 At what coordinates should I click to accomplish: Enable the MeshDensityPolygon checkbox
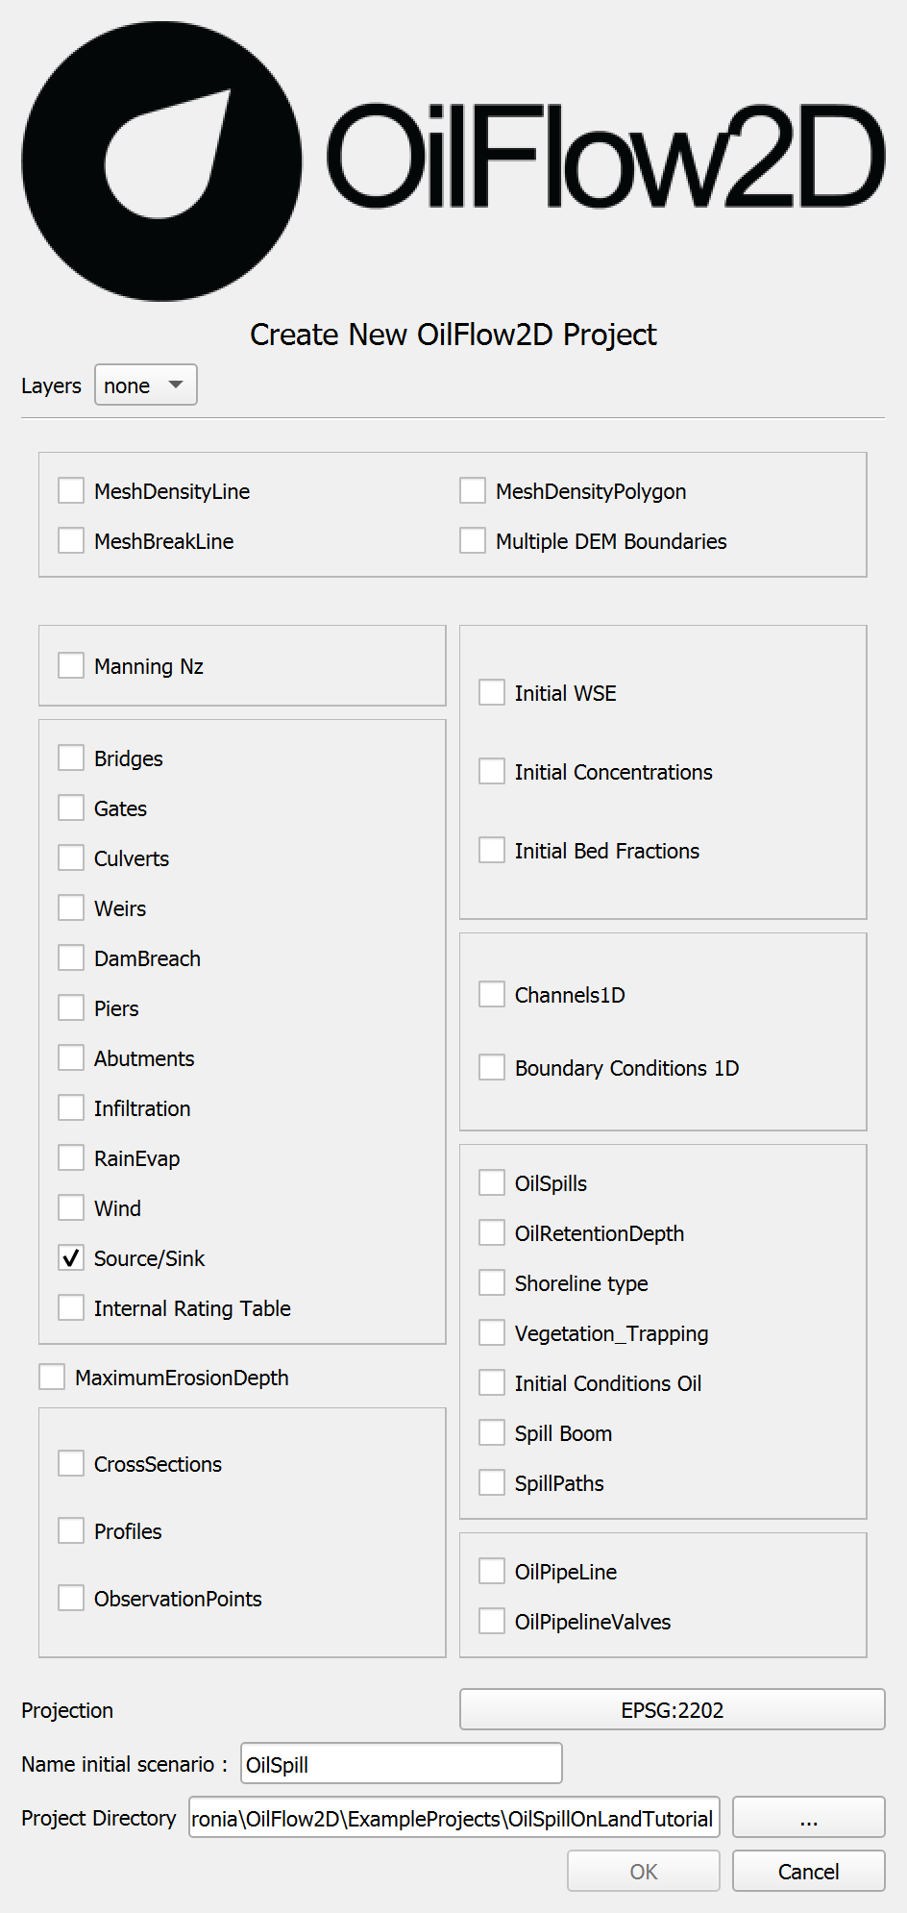[473, 490]
